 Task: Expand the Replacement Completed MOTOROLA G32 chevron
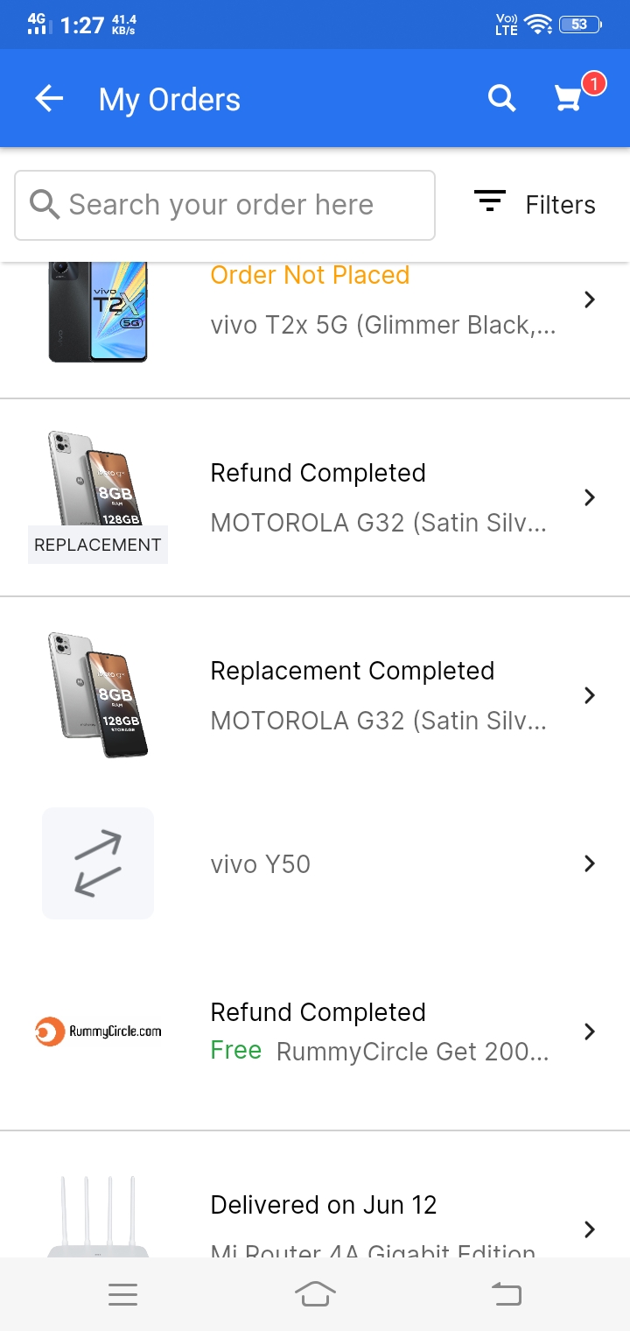point(590,695)
